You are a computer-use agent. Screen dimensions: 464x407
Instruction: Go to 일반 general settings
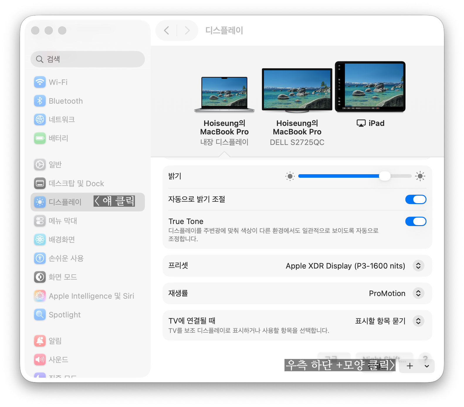tap(87, 165)
